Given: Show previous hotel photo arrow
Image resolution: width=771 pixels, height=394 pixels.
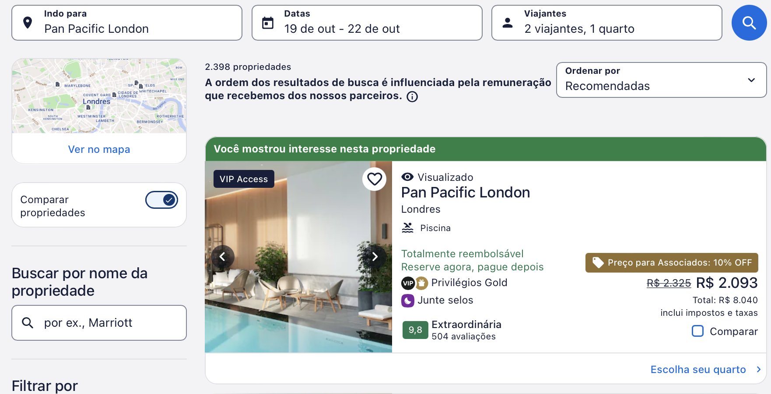Looking at the screenshot, I should [223, 257].
